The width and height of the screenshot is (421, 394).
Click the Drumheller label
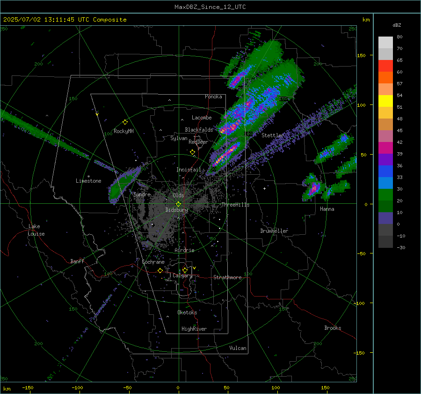[x=274, y=231]
